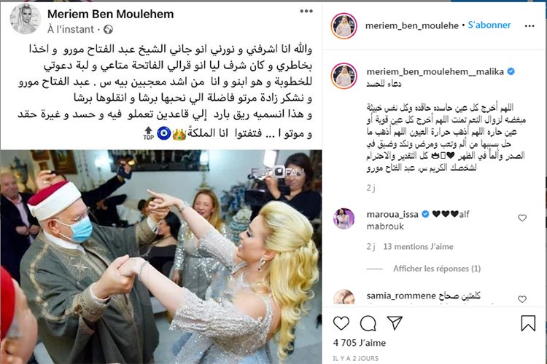Image resolution: width=547 pixels, height=364 pixels.
Task: Click the Facebook profile avatar picture
Action: (x=25, y=19)
